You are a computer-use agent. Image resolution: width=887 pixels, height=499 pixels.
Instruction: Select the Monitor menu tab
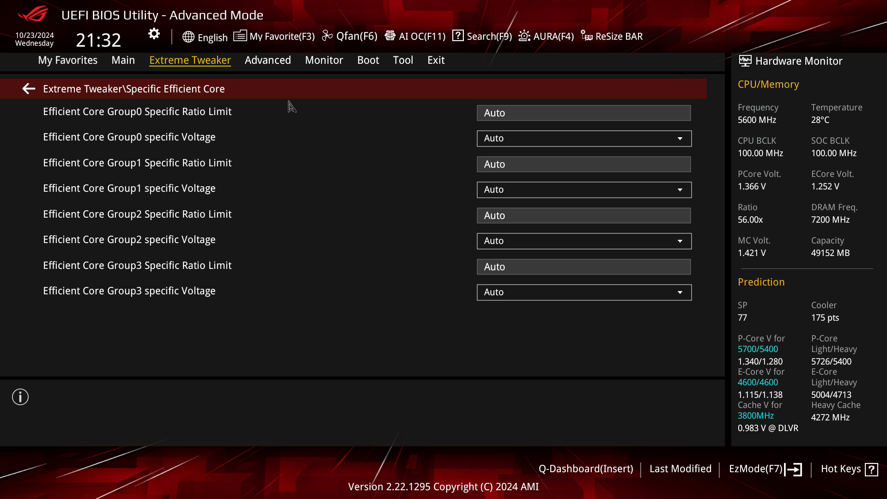pyautogui.click(x=324, y=60)
